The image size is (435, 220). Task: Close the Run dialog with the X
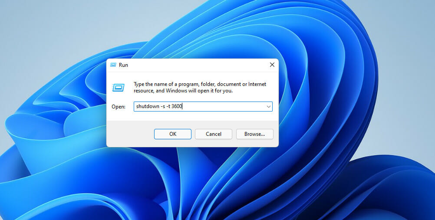click(272, 65)
